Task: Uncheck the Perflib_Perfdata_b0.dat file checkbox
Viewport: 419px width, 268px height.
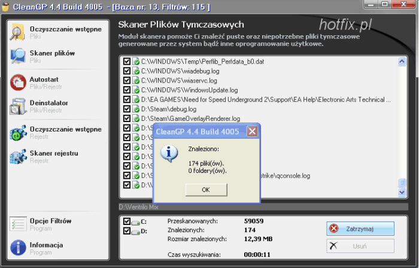Action: (126, 62)
